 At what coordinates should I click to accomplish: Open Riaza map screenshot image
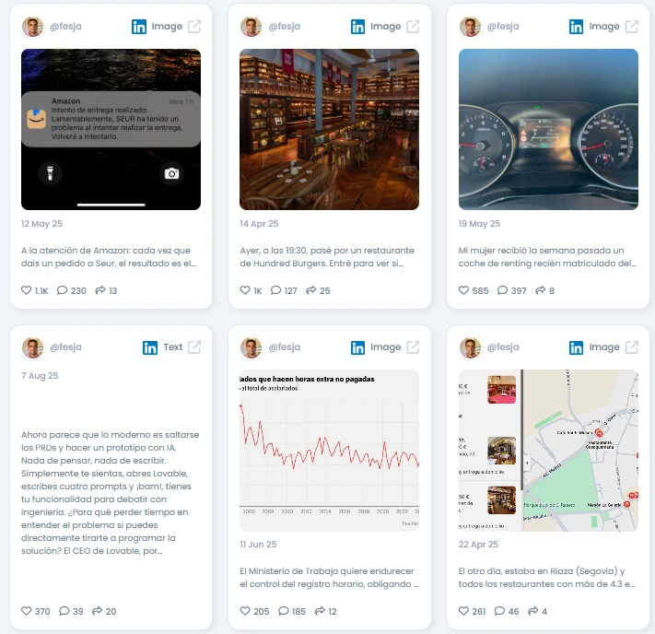[548, 450]
